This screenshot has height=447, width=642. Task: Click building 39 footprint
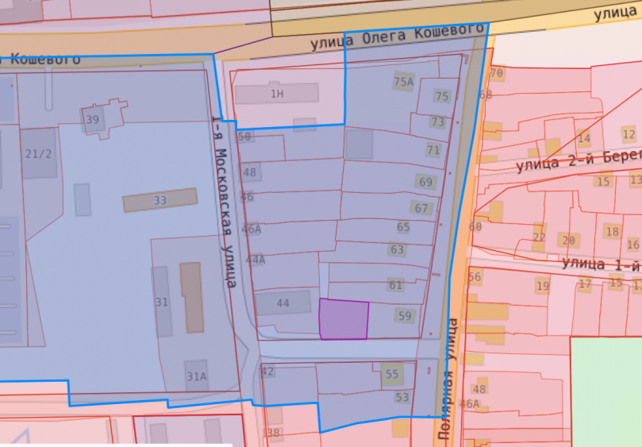coord(93,120)
